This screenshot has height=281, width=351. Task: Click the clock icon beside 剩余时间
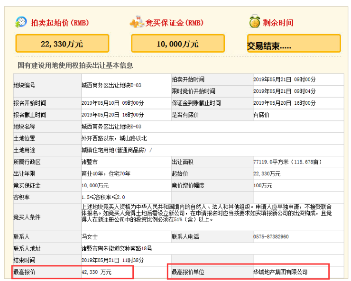coord(255,22)
